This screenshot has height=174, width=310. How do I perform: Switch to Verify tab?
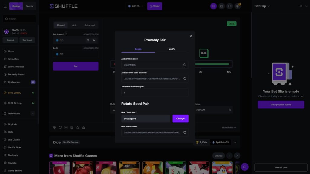click(x=172, y=49)
